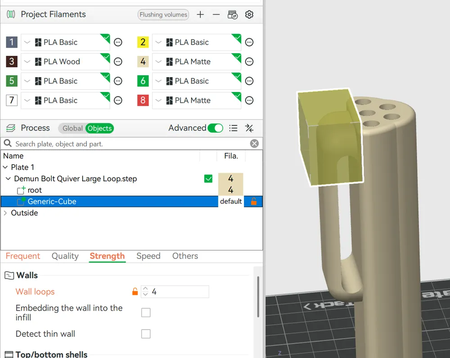Open extra options for filament 1
Screen dimensions: 450x358
[x=118, y=42]
